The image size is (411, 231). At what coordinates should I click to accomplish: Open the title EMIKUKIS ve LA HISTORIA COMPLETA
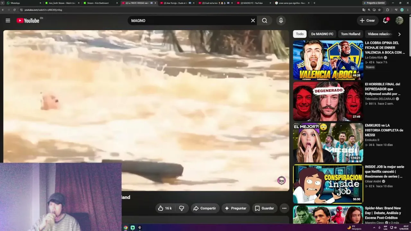384,130
